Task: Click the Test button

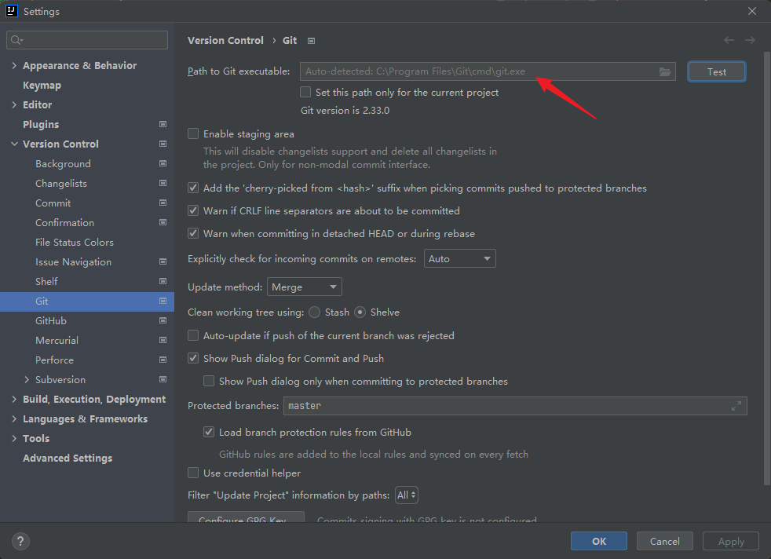Action: click(716, 71)
